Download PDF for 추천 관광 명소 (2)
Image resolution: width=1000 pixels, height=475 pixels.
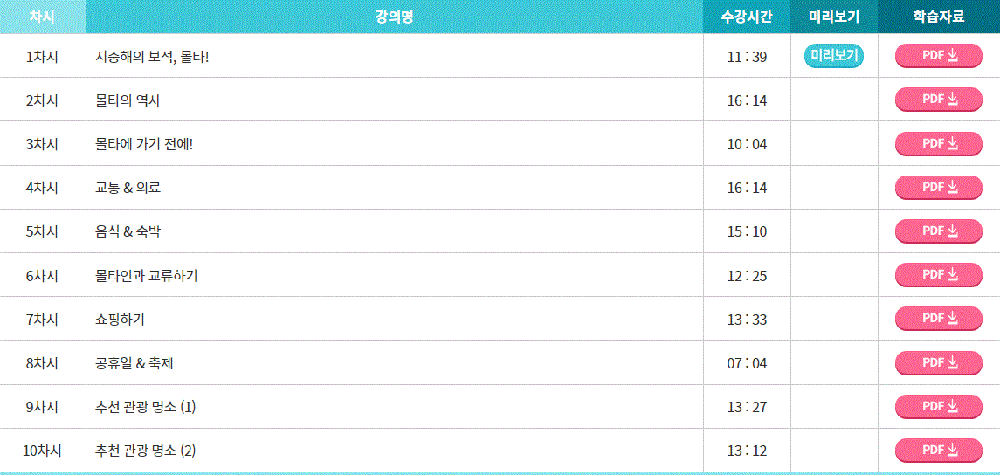(939, 451)
